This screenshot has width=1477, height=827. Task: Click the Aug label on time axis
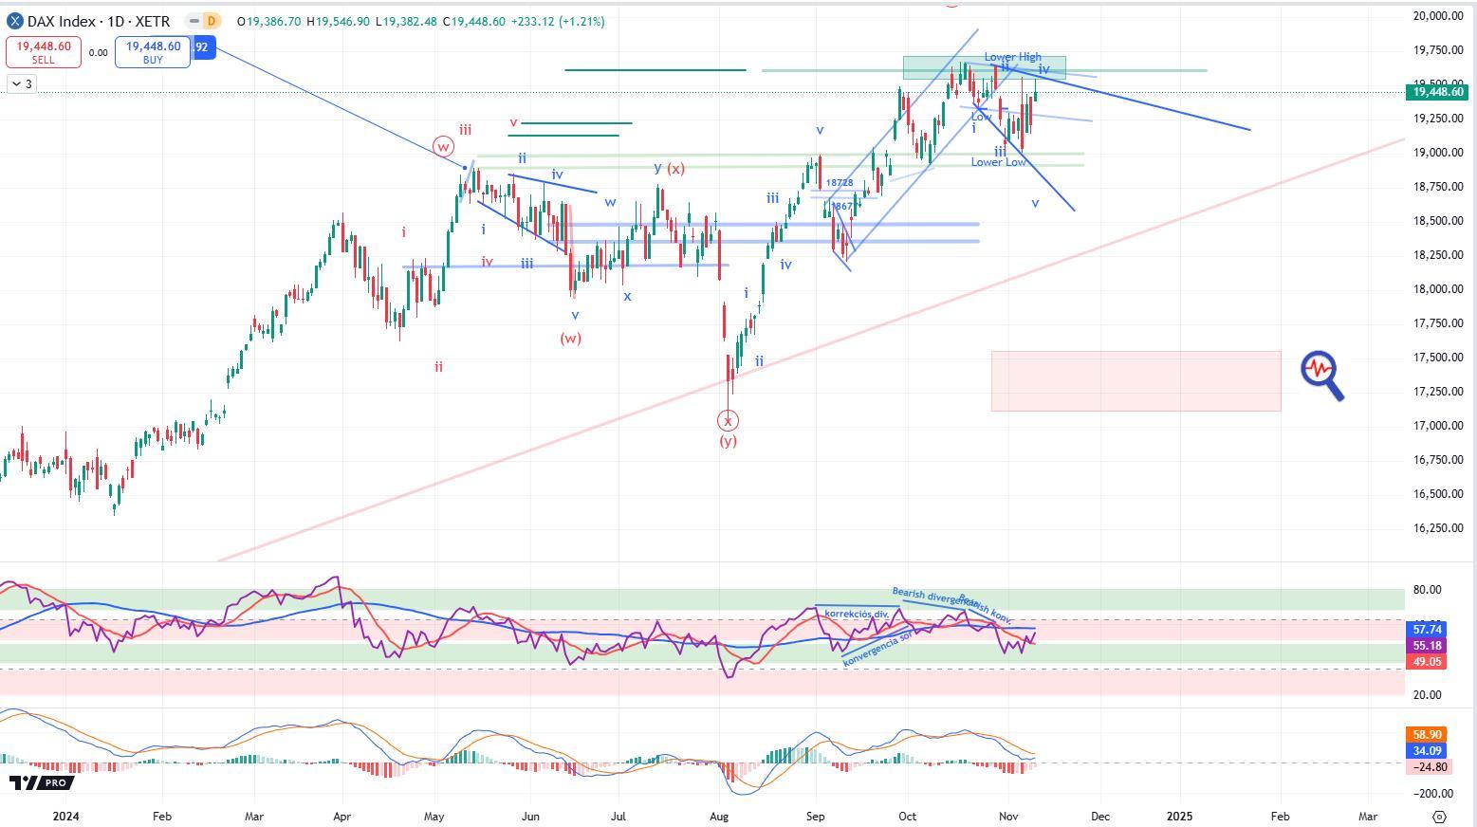pos(719,816)
